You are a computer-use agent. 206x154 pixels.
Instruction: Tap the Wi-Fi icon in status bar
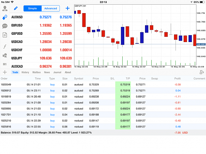tap(12, 2)
